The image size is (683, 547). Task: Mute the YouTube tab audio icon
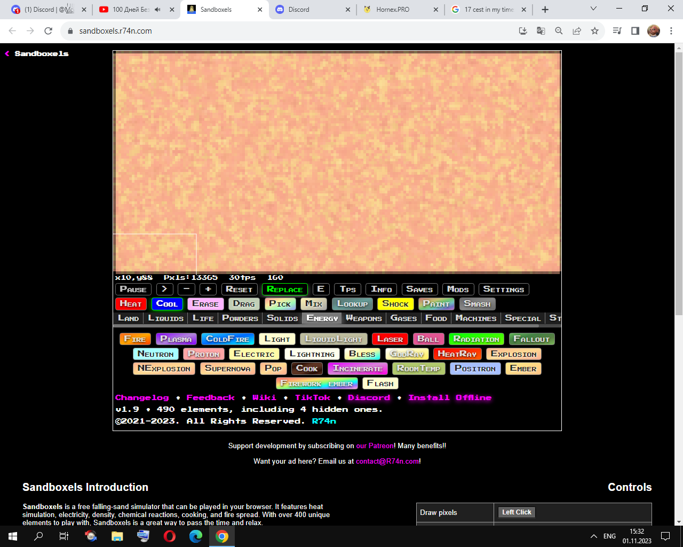(158, 10)
